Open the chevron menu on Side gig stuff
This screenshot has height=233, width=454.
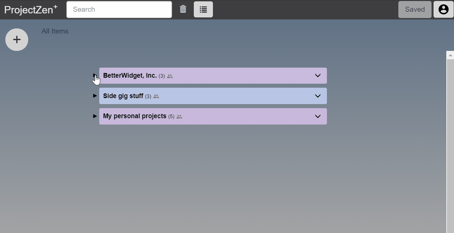click(x=318, y=96)
